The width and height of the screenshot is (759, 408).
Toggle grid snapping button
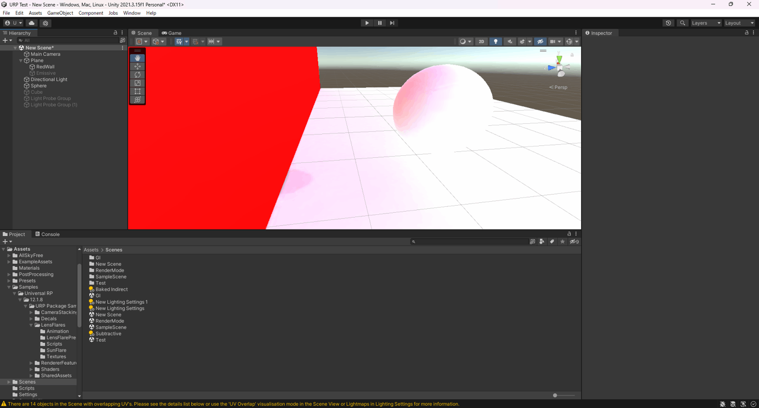(195, 41)
